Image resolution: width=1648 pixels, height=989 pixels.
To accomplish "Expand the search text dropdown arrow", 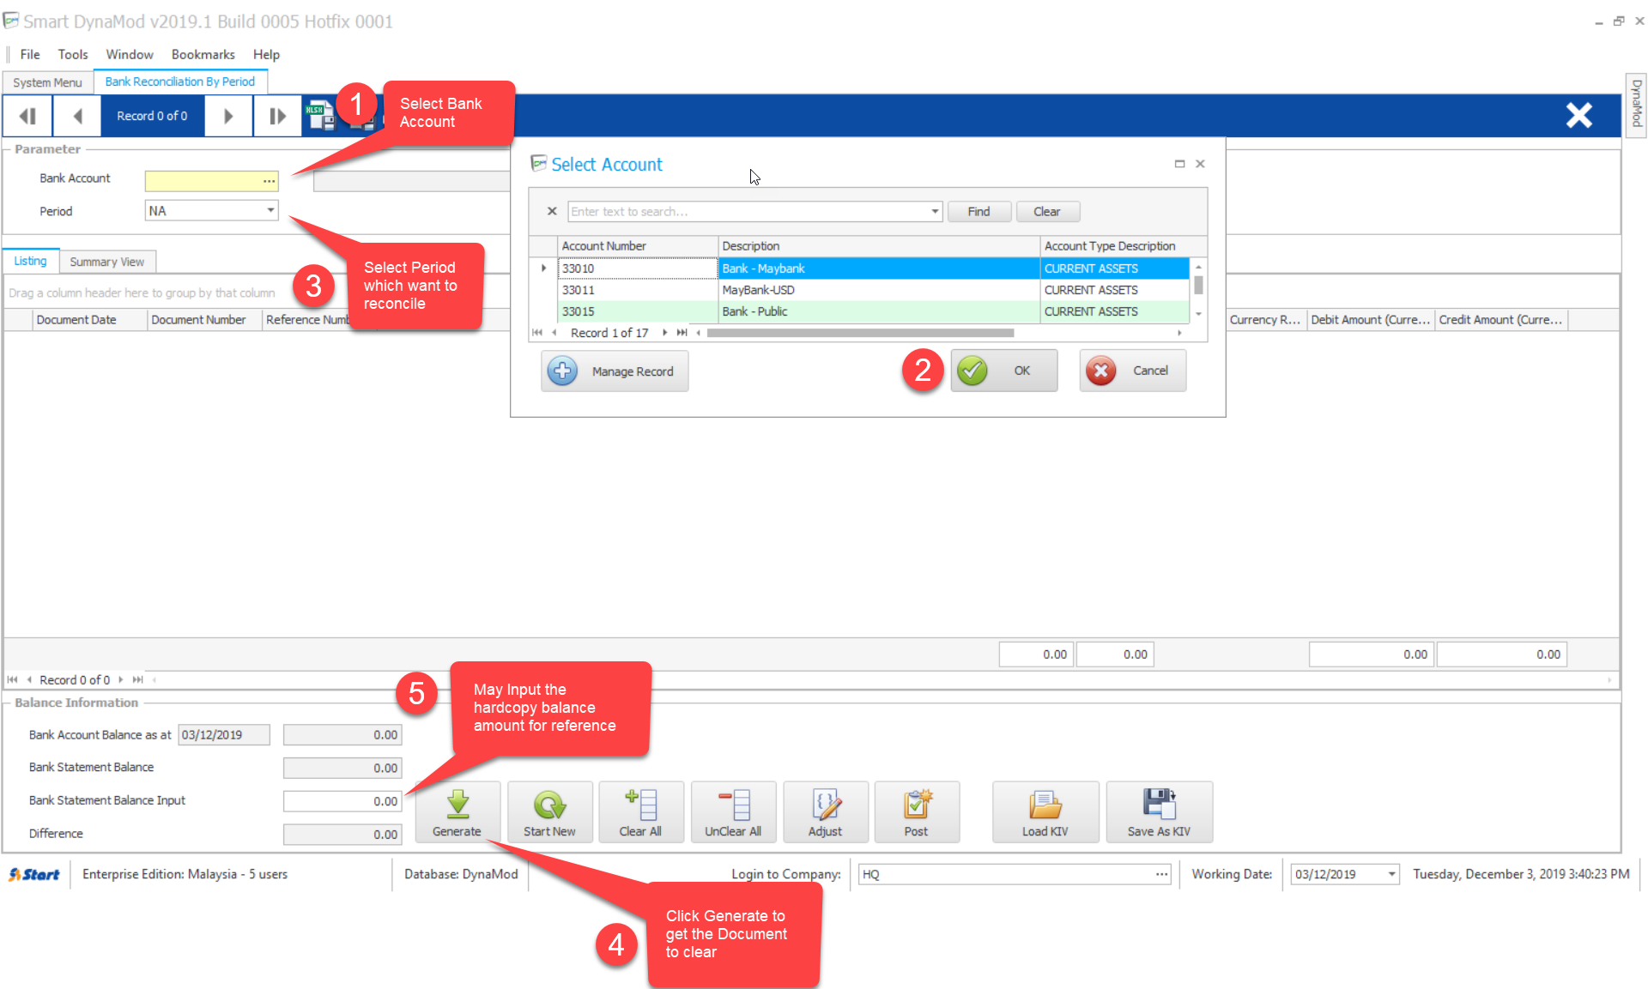I will coord(935,212).
